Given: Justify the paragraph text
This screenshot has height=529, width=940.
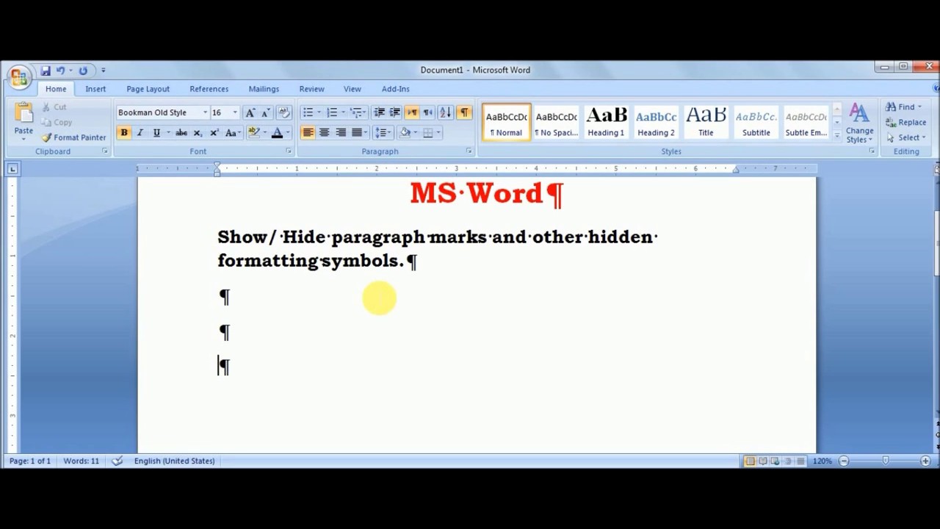Looking at the screenshot, I should [x=357, y=133].
